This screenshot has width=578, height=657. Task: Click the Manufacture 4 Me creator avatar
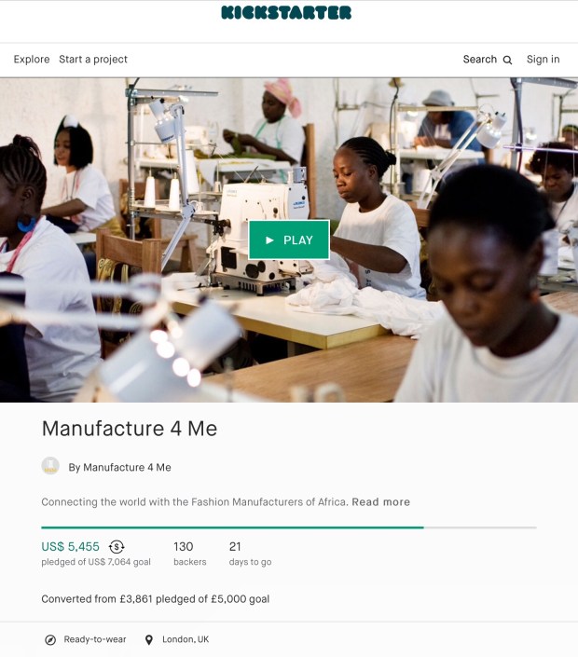pos(50,466)
